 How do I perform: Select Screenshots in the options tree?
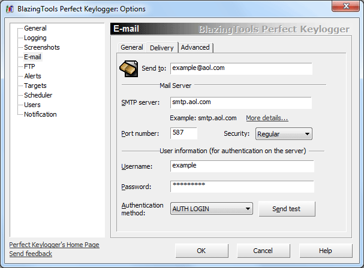point(41,47)
